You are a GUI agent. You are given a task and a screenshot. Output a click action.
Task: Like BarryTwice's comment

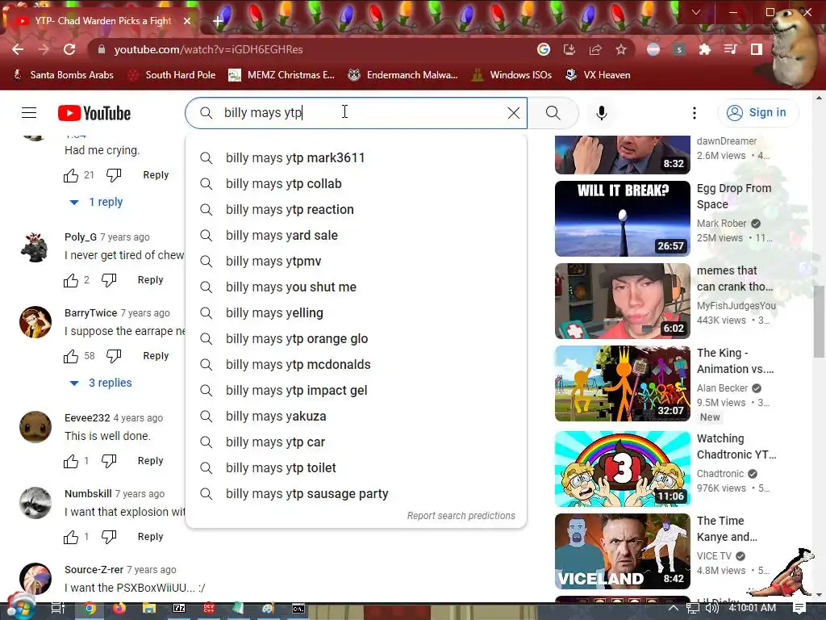(x=71, y=356)
